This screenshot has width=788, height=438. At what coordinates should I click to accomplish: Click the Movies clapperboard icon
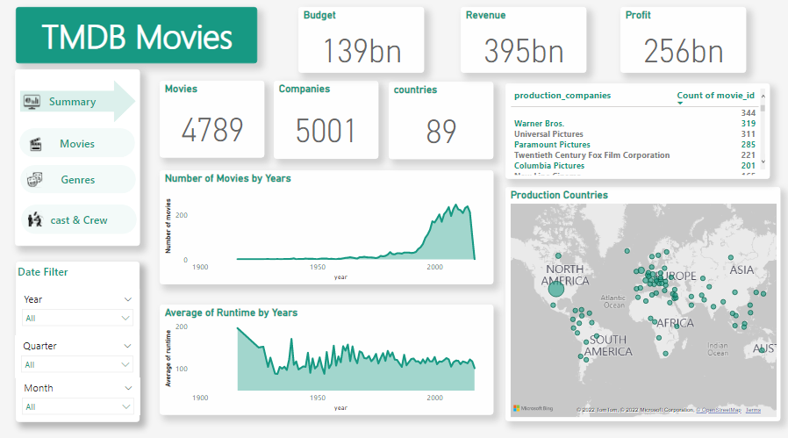click(x=36, y=144)
